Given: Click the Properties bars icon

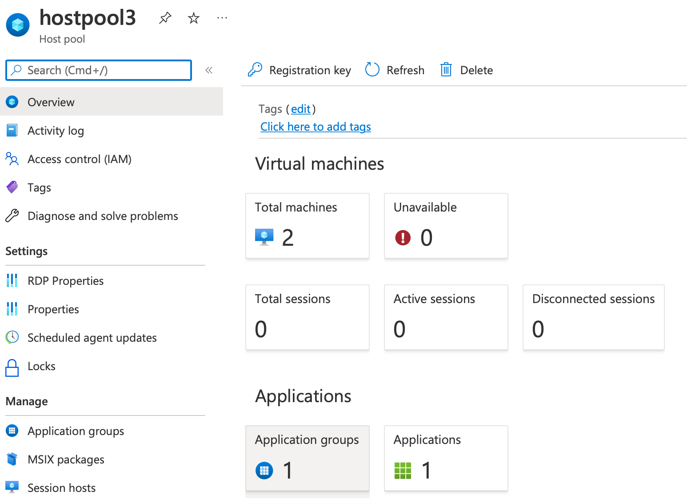Looking at the screenshot, I should coord(12,309).
